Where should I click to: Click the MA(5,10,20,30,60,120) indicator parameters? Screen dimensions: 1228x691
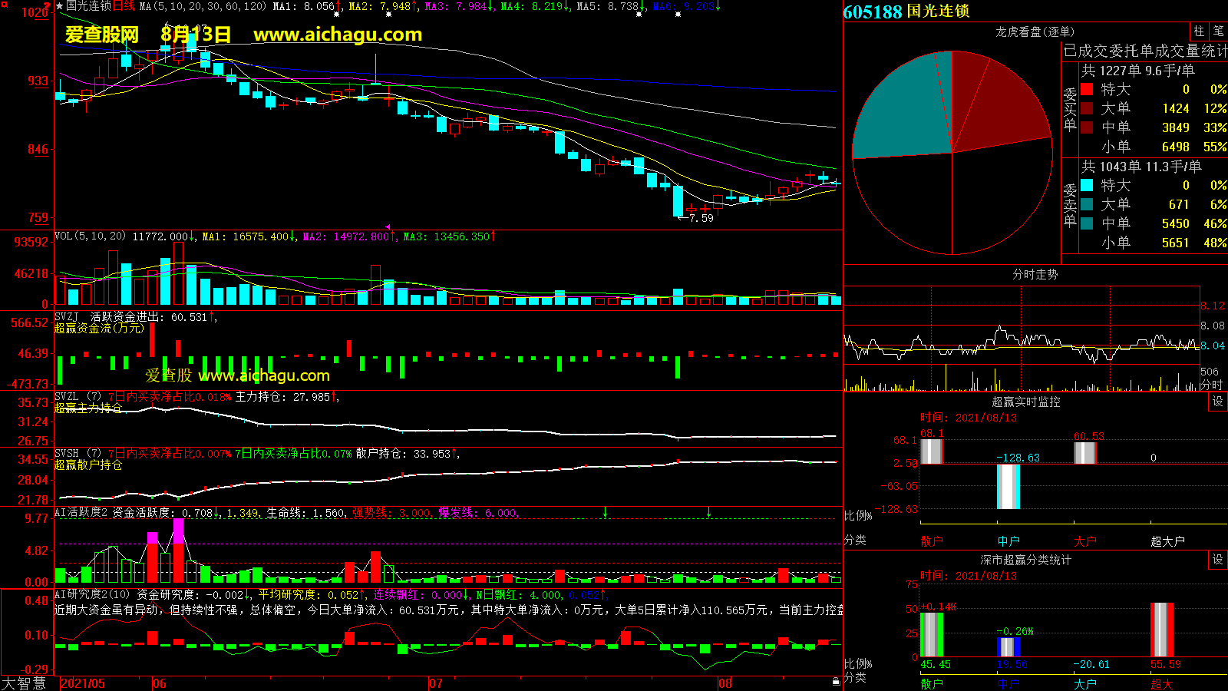tap(203, 6)
